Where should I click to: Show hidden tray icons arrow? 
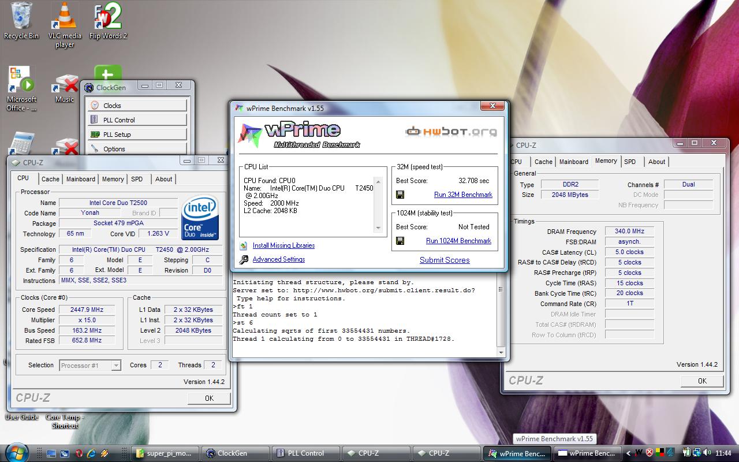[630, 453]
